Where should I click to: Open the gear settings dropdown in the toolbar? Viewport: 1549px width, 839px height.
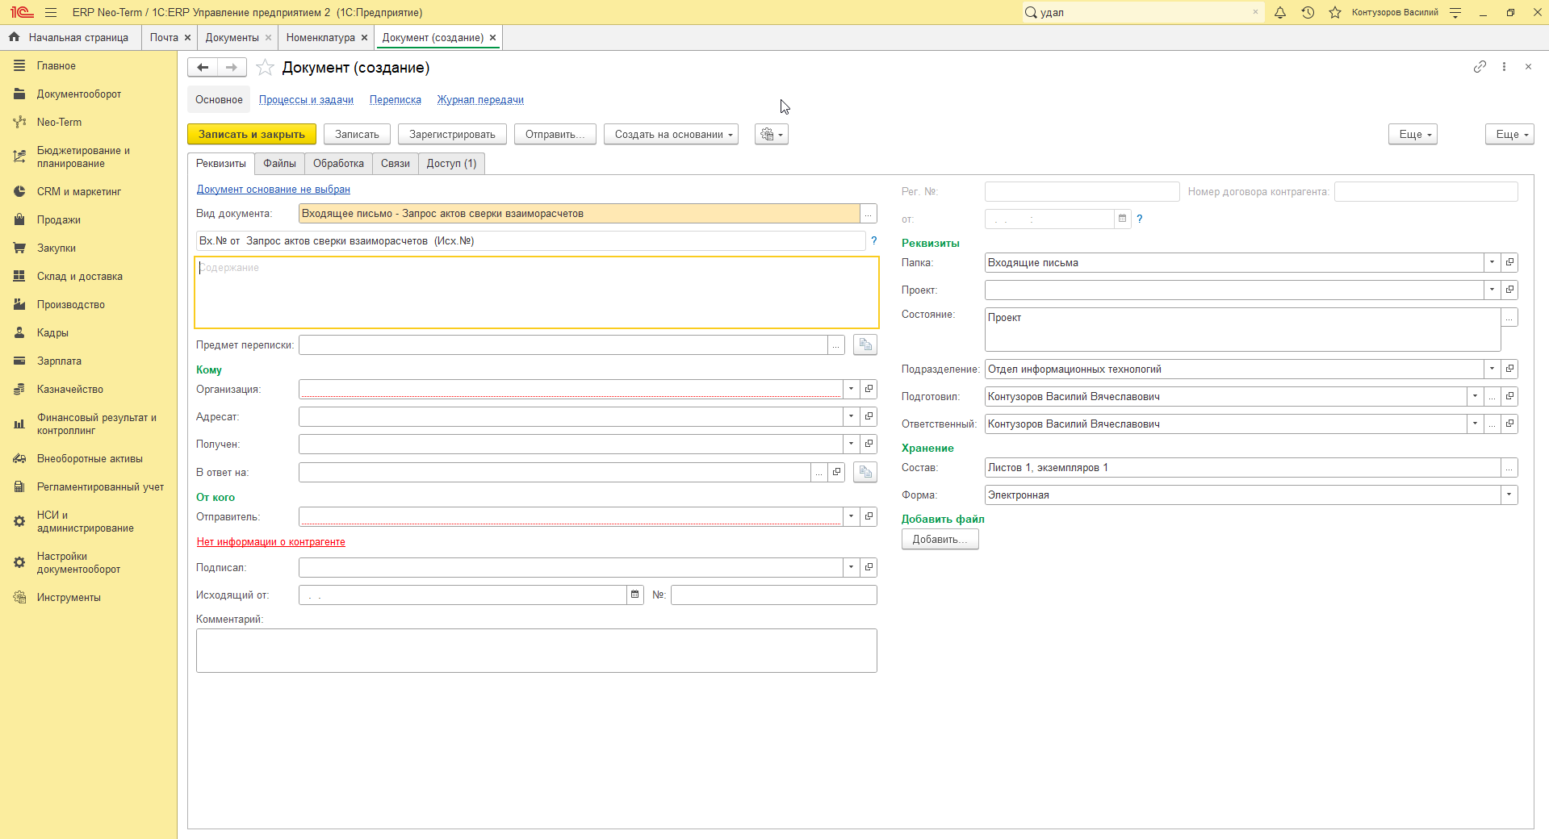[772, 135]
